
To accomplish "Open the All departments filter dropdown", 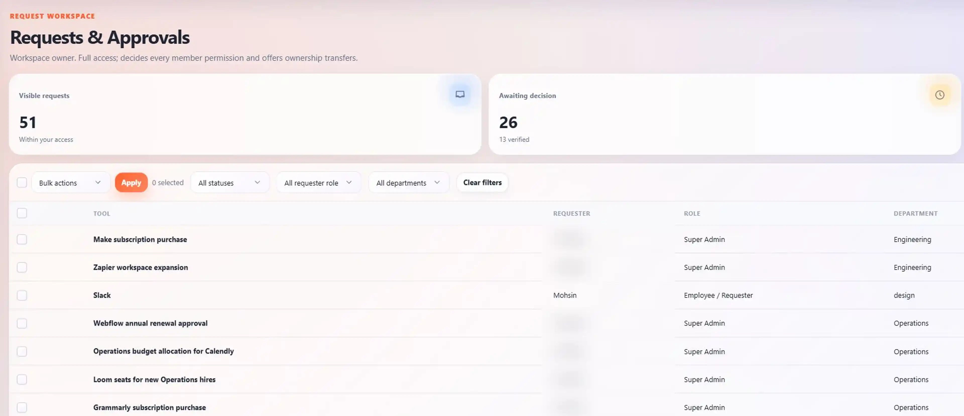I will [409, 183].
